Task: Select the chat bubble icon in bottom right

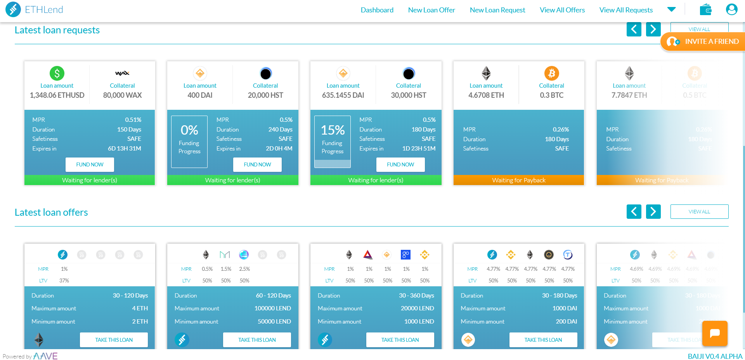Action: point(715,334)
